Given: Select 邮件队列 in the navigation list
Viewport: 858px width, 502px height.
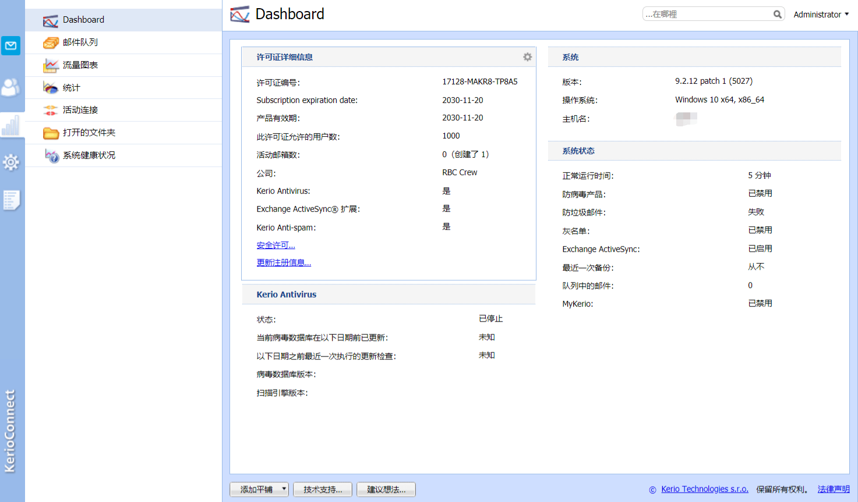Looking at the screenshot, I should [x=123, y=43].
